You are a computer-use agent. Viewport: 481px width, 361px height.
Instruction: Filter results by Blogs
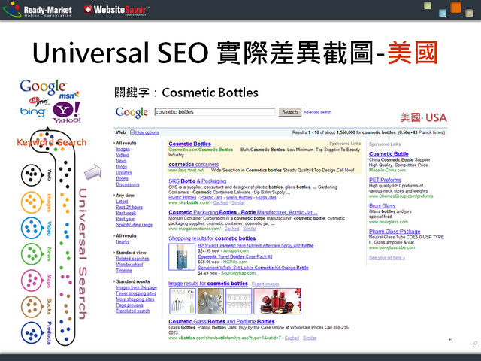click(x=122, y=167)
